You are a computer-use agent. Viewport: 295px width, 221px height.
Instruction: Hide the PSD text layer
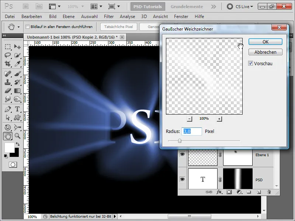click(182, 179)
